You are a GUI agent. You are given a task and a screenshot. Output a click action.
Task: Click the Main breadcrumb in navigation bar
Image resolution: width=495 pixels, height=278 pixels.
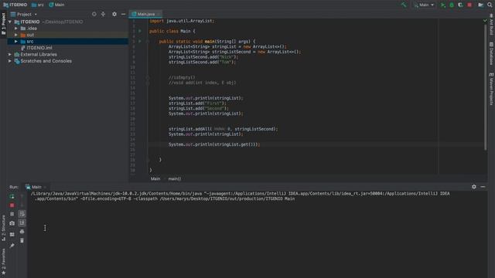pos(56,5)
